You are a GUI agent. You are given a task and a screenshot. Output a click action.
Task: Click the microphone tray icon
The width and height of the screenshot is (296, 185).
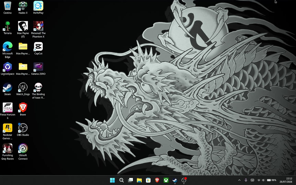246,180
